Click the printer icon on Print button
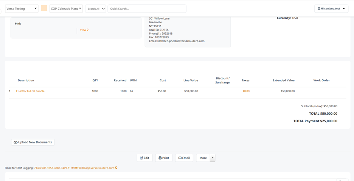 [x=160, y=158]
